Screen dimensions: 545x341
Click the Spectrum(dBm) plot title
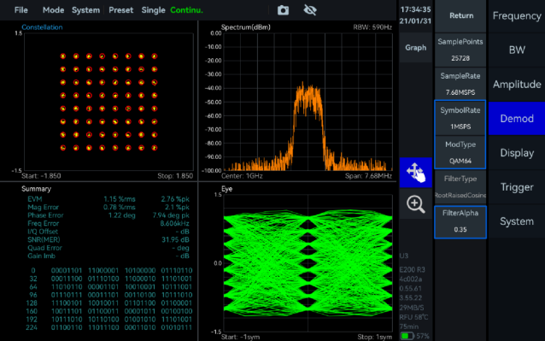tap(246, 27)
